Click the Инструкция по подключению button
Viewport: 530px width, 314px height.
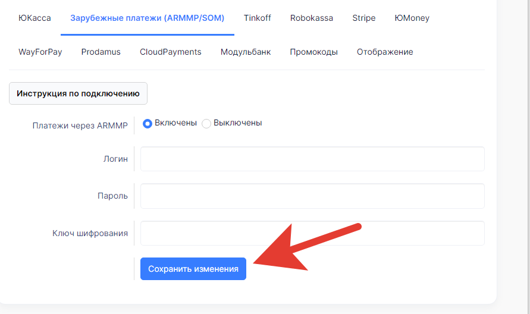click(78, 93)
